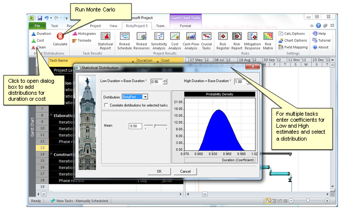
Task: Collapse the Construction summary task
Action: (x=51, y=154)
